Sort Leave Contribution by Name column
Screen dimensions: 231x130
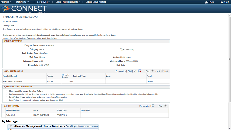click(108, 76)
